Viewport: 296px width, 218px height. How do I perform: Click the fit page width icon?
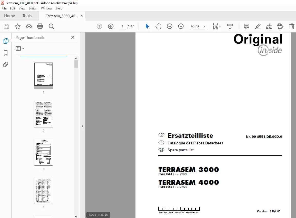(x=215, y=26)
